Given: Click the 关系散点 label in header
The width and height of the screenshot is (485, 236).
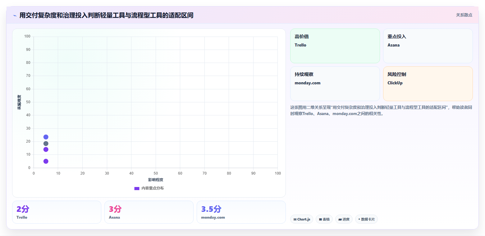Looking at the screenshot, I should pos(464,15).
